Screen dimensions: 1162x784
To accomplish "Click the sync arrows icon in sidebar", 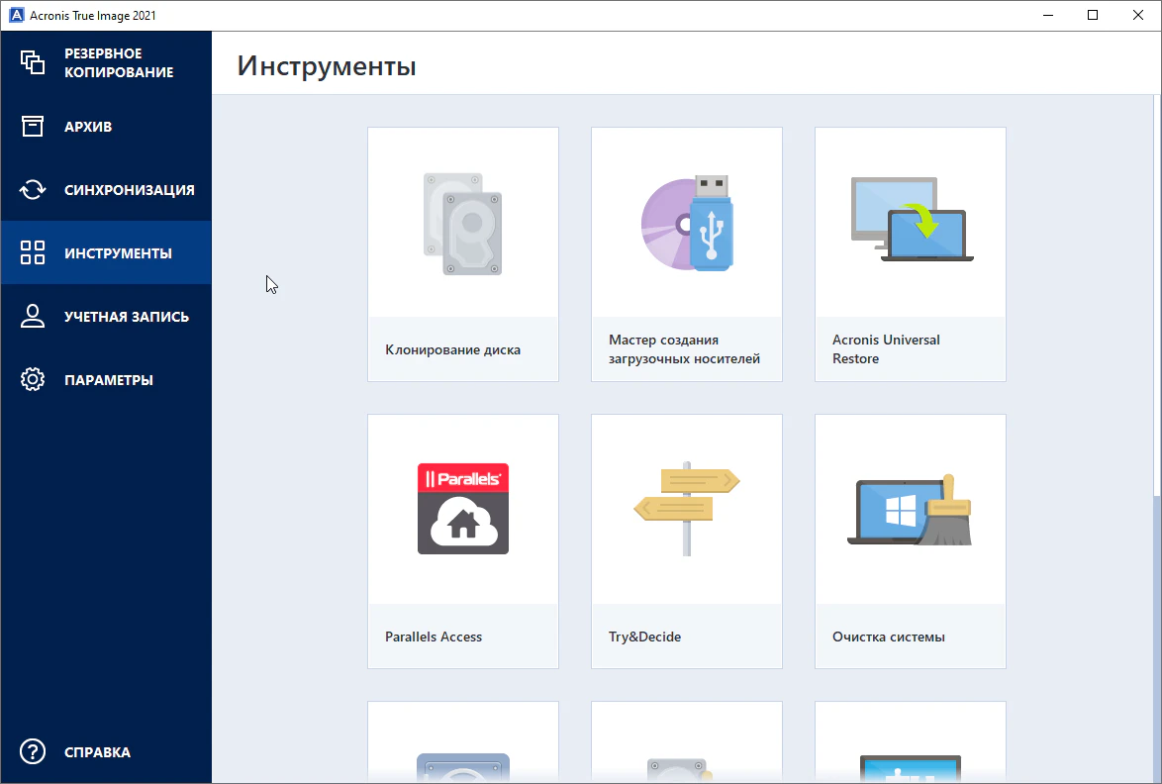I will (33, 190).
